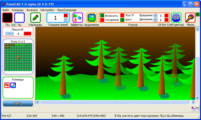Viewport: 201px width, 120px height.
Task: Open the Функции menu
Action: click(x=32, y=10)
